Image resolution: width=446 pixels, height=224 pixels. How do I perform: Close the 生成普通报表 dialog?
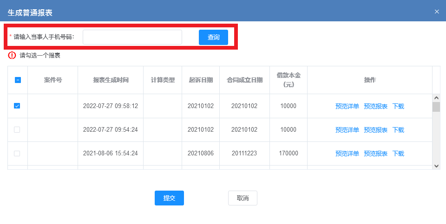point(437,12)
